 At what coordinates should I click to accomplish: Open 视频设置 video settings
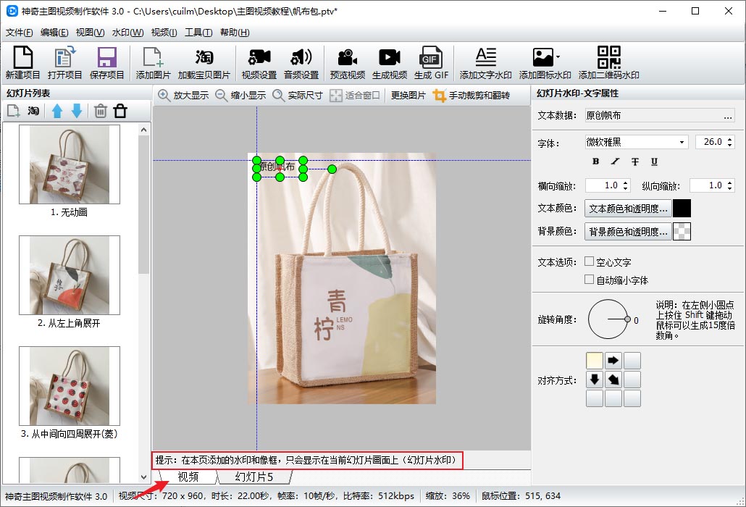tap(259, 62)
